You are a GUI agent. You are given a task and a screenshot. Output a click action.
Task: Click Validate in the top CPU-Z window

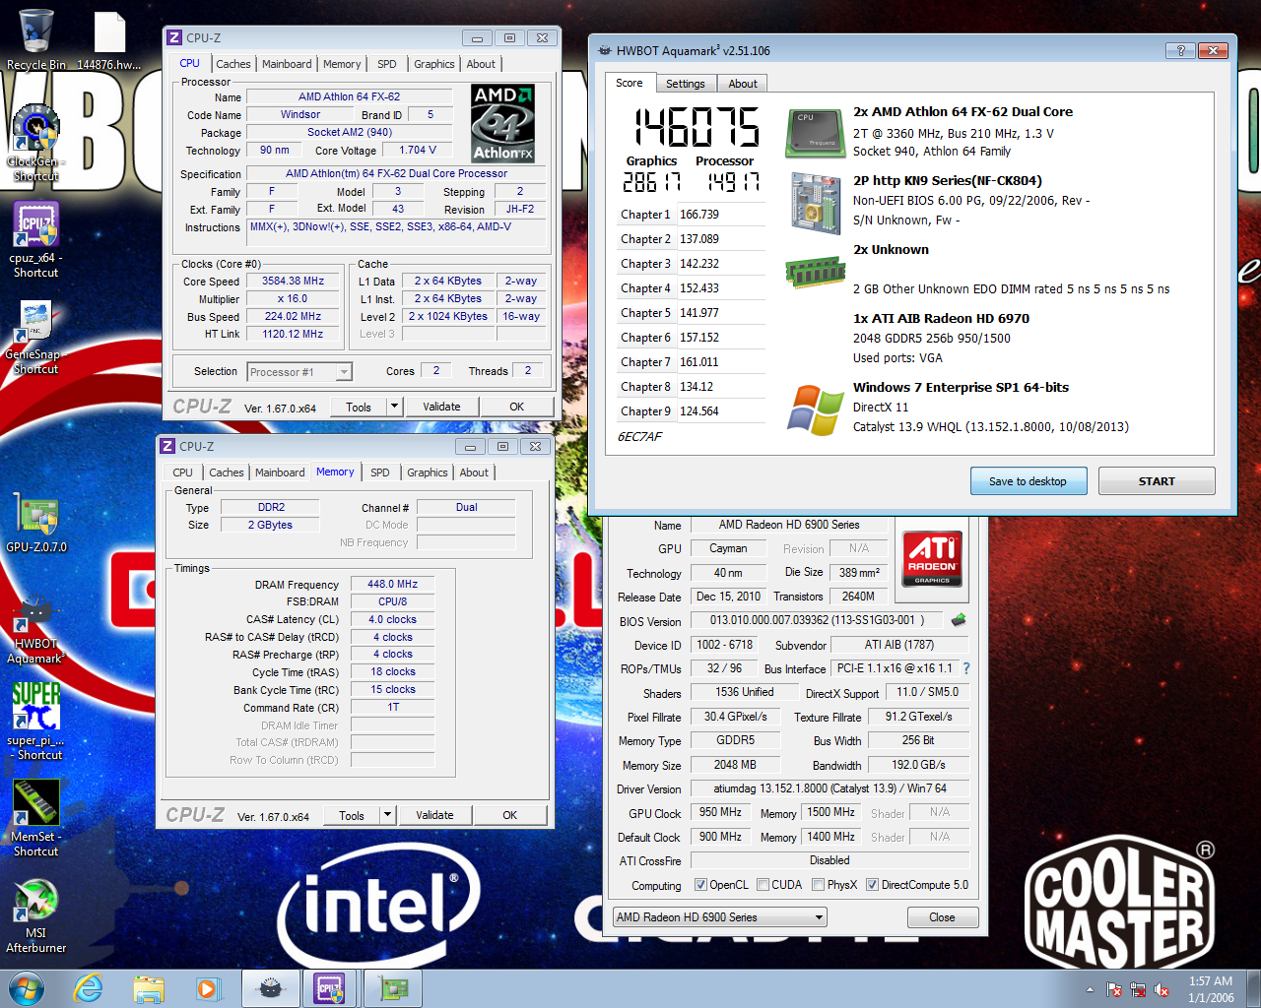[x=441, y=407]
